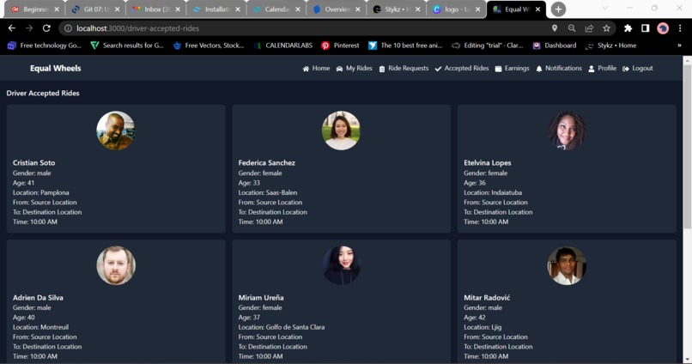Viewport: 692px width, 364px height.
Task: Click the bell icon beside Notifications
Action: click(x=539, y=69)
